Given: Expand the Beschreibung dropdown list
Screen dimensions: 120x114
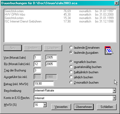Looking at the screenshot, I should point(114,90).
